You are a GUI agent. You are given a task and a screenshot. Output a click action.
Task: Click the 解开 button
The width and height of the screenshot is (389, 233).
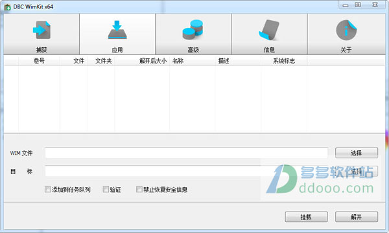(357, 217)
